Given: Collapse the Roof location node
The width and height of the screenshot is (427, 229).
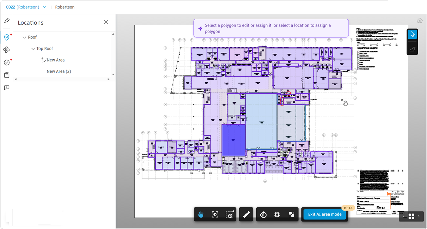Looking at the screenshot, I should point(24,37).
